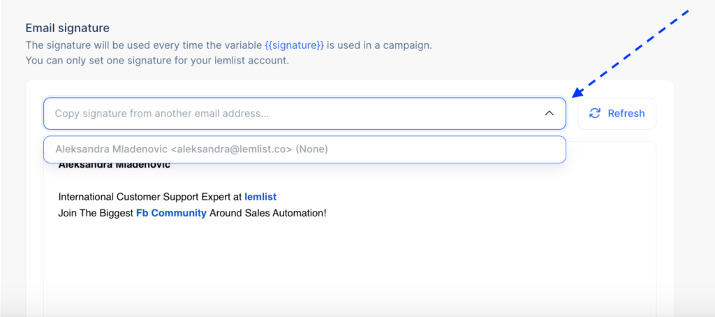Click the Email signature heading
Image resolution: width=715 pixels, height=317 pixels.
68,28
